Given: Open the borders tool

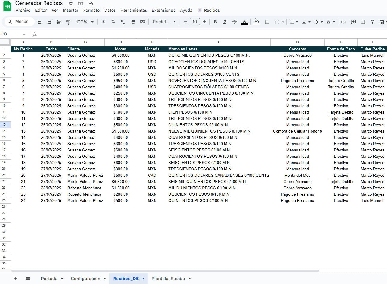Looking at the screenshot, I should [267, 22].
